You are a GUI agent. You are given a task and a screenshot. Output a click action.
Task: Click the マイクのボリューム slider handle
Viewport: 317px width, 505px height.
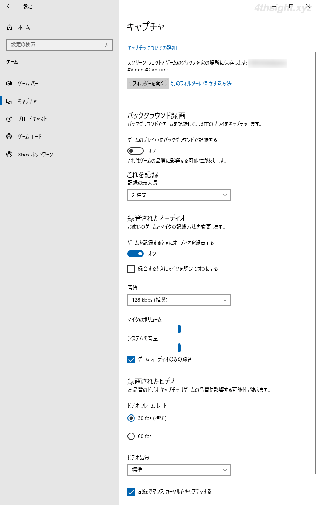[179, 329]
